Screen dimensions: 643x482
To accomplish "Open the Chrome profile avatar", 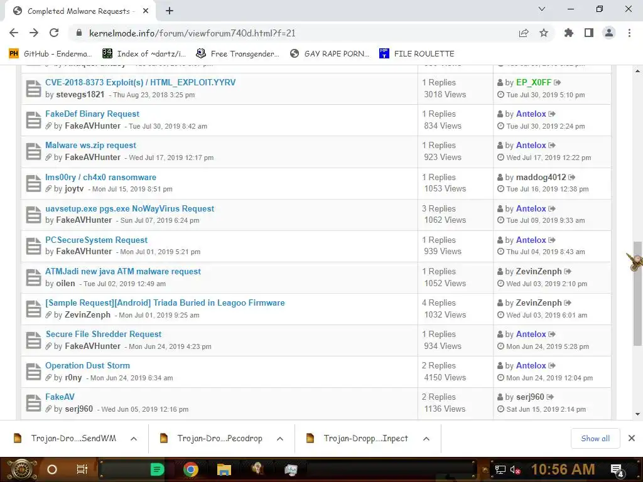I will [609, 33].
